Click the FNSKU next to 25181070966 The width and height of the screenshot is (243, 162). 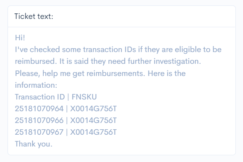point(93,120)
